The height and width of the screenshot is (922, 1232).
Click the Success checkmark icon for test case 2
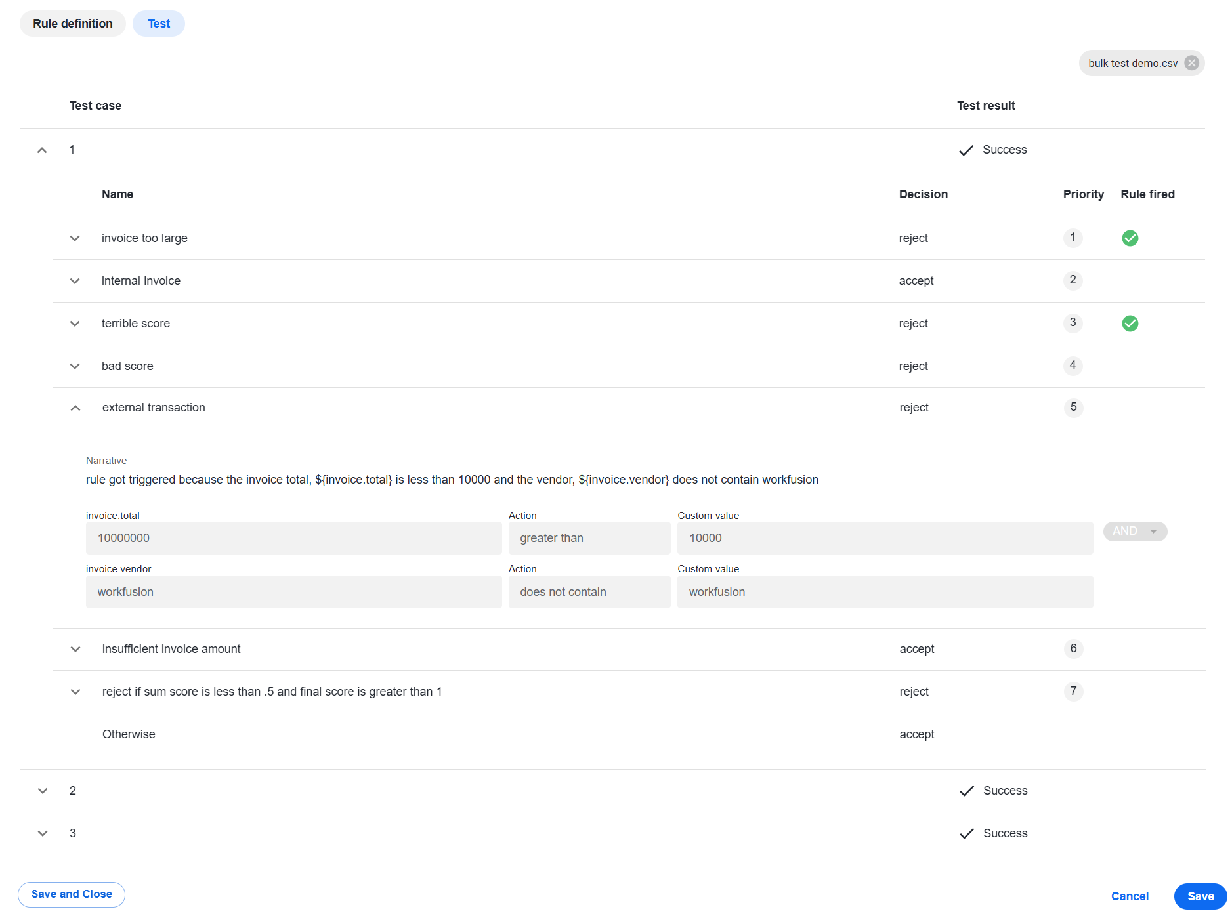pyautogui.click(x=966, y=791)
